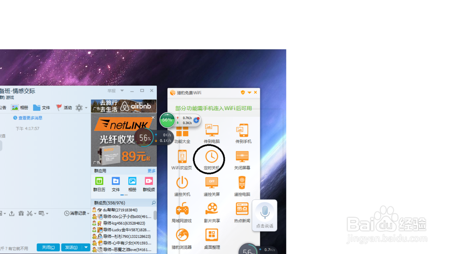Open 文件 group app under 群应用

coord(116,184)
